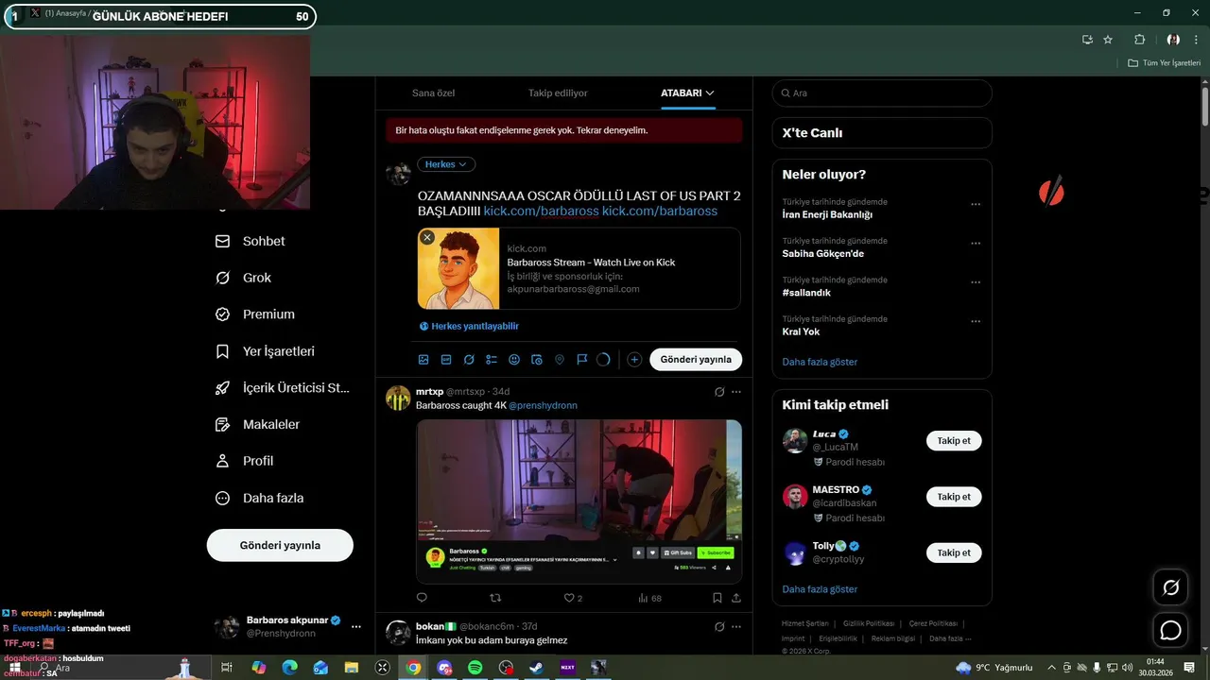Remove the kick.com link preview card
1210x680 pixels.
pos(427,238)
